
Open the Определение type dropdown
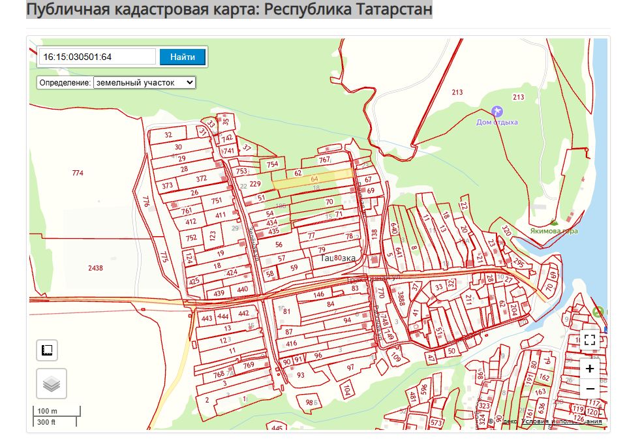click(144, 83)
